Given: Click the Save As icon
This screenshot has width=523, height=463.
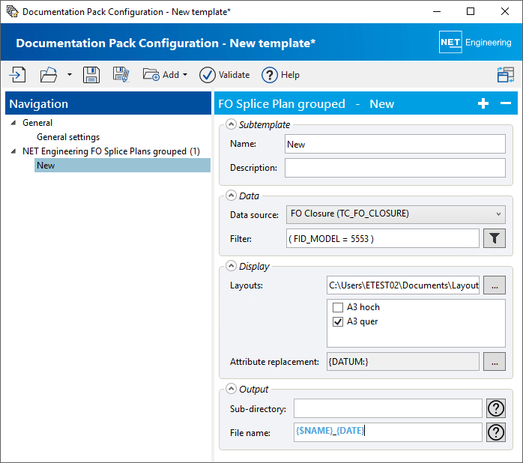Looking at the screenshot, I should [x=121, y=74].
